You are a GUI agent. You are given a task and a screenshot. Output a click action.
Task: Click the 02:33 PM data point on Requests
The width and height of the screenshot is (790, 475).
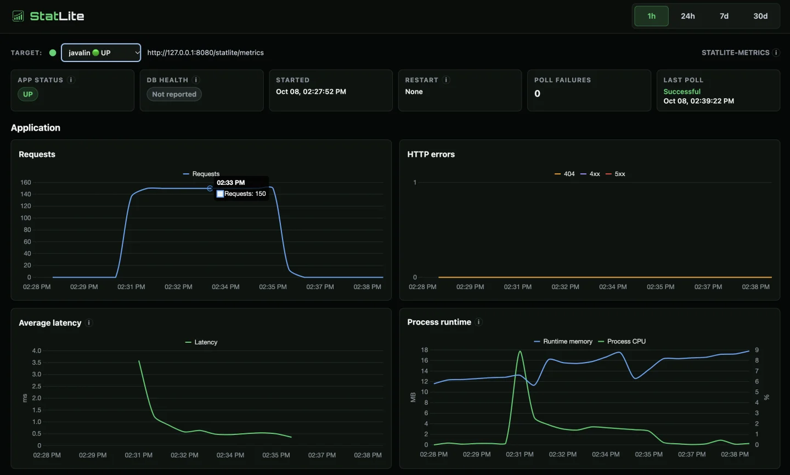coord(210,188)
